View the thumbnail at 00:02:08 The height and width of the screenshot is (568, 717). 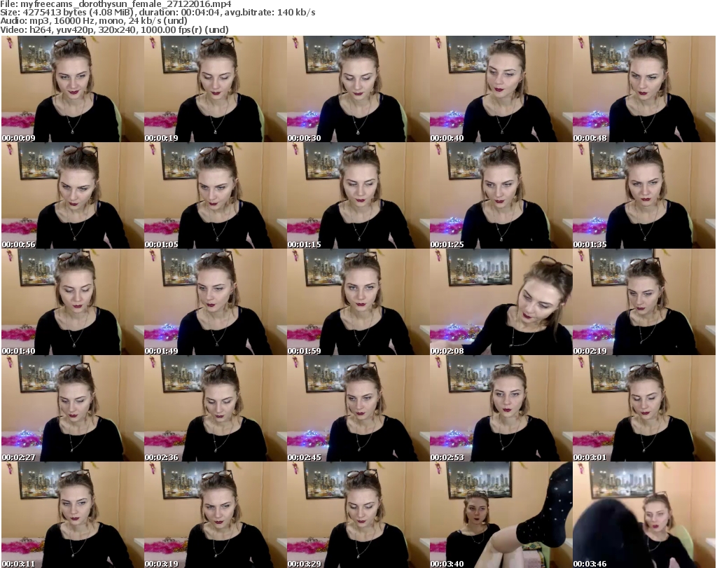pyautogui.click(x=501, y=303)
